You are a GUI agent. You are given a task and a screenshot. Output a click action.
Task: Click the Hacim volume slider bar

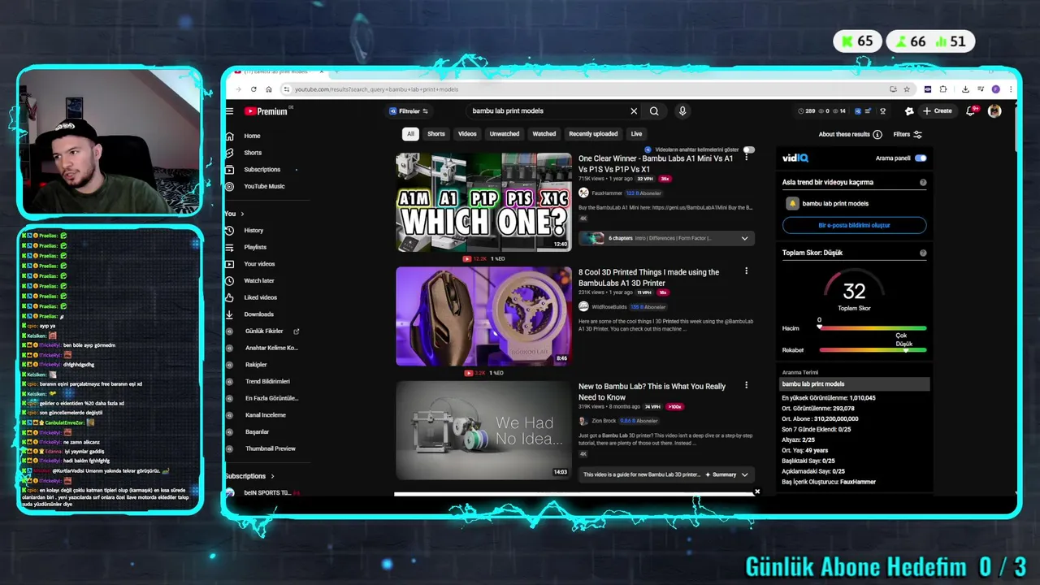(873, 328)
